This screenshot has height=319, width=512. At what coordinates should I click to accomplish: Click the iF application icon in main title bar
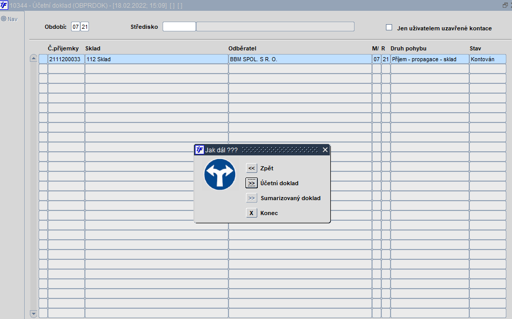(4, 5)
